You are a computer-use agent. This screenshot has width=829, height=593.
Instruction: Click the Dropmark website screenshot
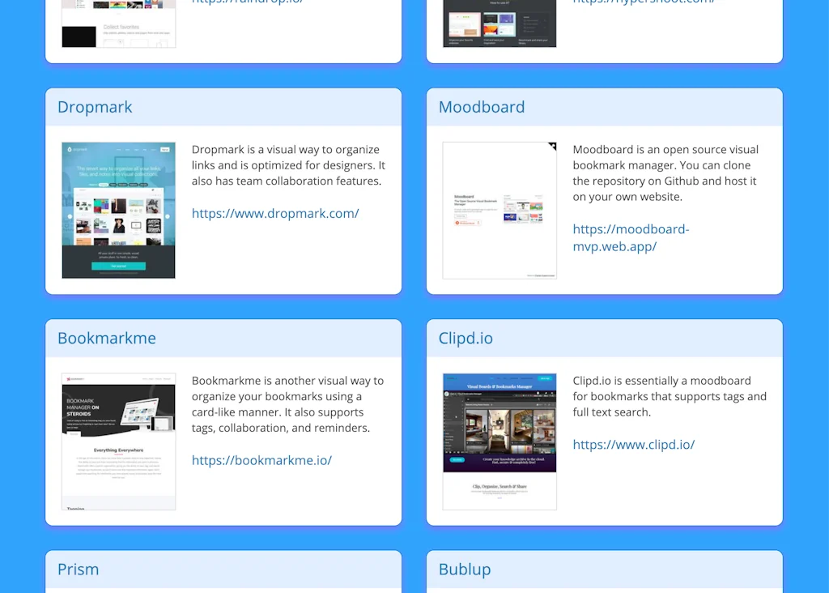(118, 210)
